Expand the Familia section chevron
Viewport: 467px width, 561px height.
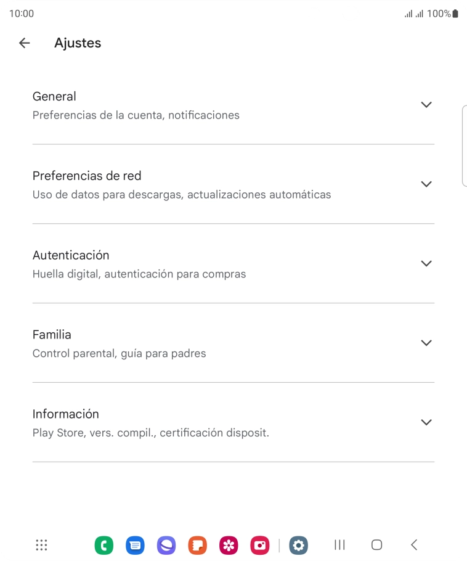pos(426,343)
